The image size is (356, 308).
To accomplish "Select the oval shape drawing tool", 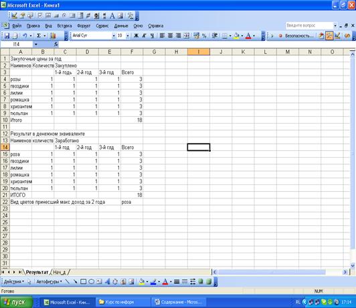I will coord(91,282).
